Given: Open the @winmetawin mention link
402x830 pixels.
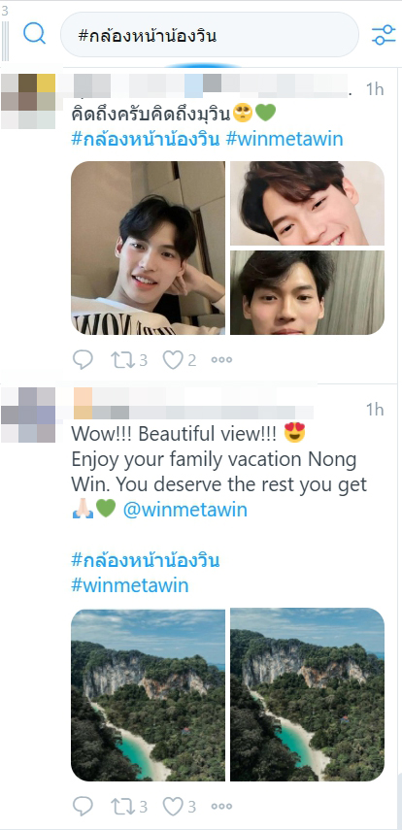Looking at the screenshot, I should click(184, 510).
